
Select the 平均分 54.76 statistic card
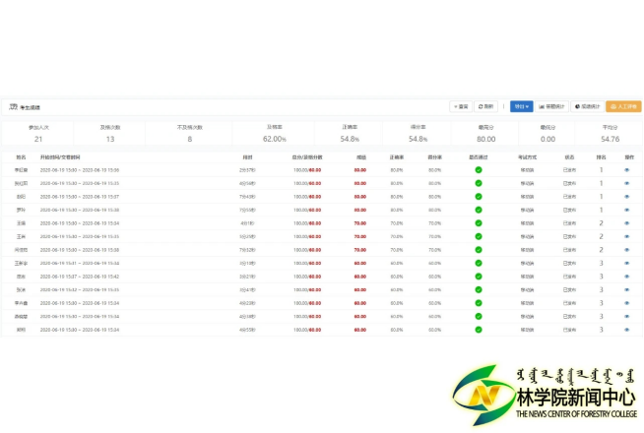[x=610, y=134]
